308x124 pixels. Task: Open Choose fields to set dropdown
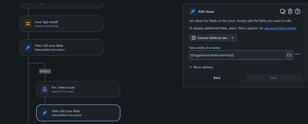pos(213,38)
